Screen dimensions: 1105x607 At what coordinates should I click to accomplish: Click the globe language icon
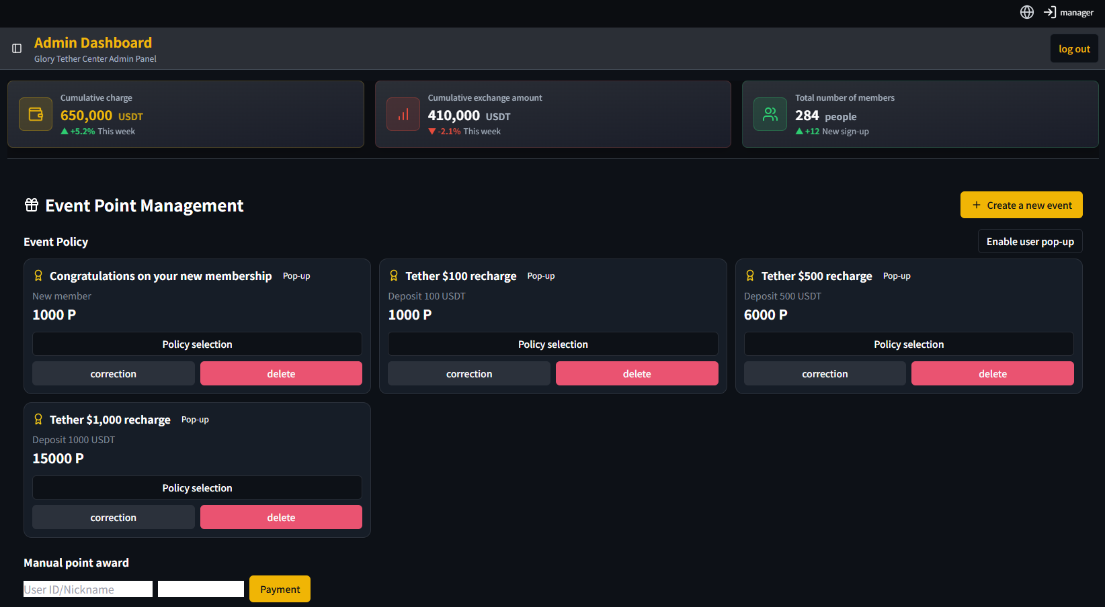[1026, 12]
